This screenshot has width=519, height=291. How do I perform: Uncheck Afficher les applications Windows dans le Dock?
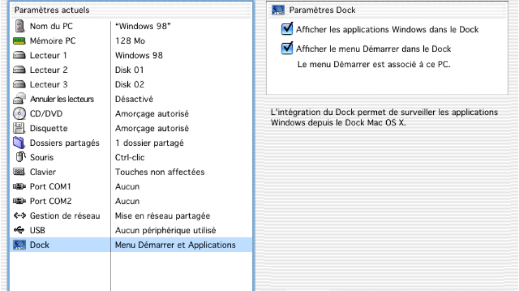(287, 29)
